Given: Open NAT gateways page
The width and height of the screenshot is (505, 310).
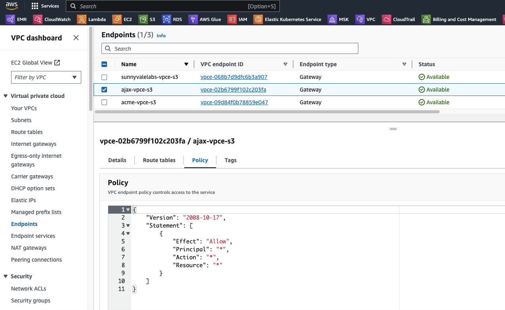Looking at the screenshot, I should click(x=29, y=248).
